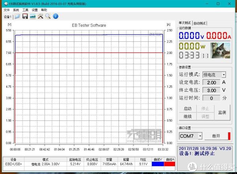Click the blue 曲线V color swatch
Image resolution: width=237 pixels, height=174 pixels.
[158, 164]
